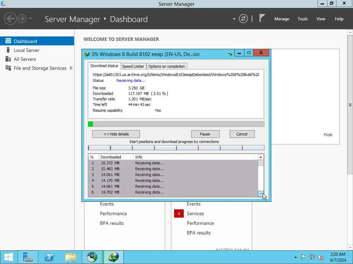Open the browser globe icon on taskbar

92,257
